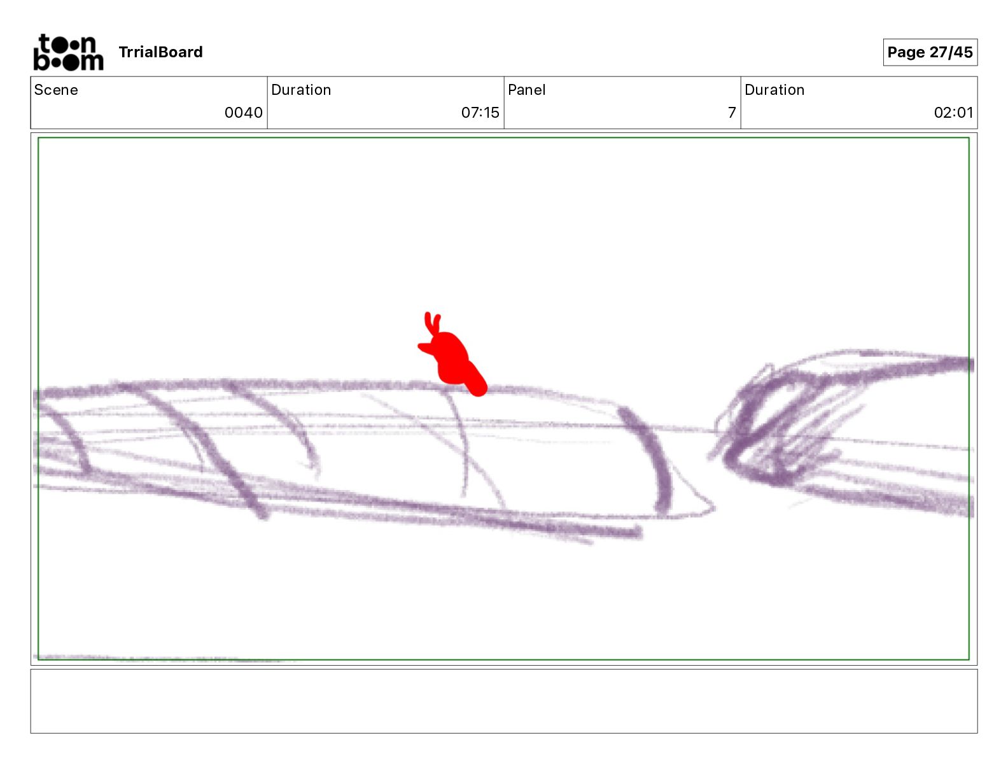Click the panel duration value 02:01
Viewport: 1008px width, 779px height.
coord(953,113)
